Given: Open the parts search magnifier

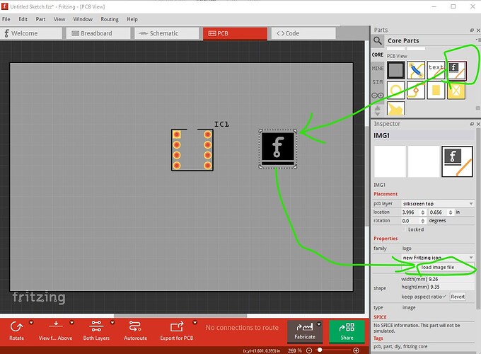Looking at the screenshot, I should [378, 40].
